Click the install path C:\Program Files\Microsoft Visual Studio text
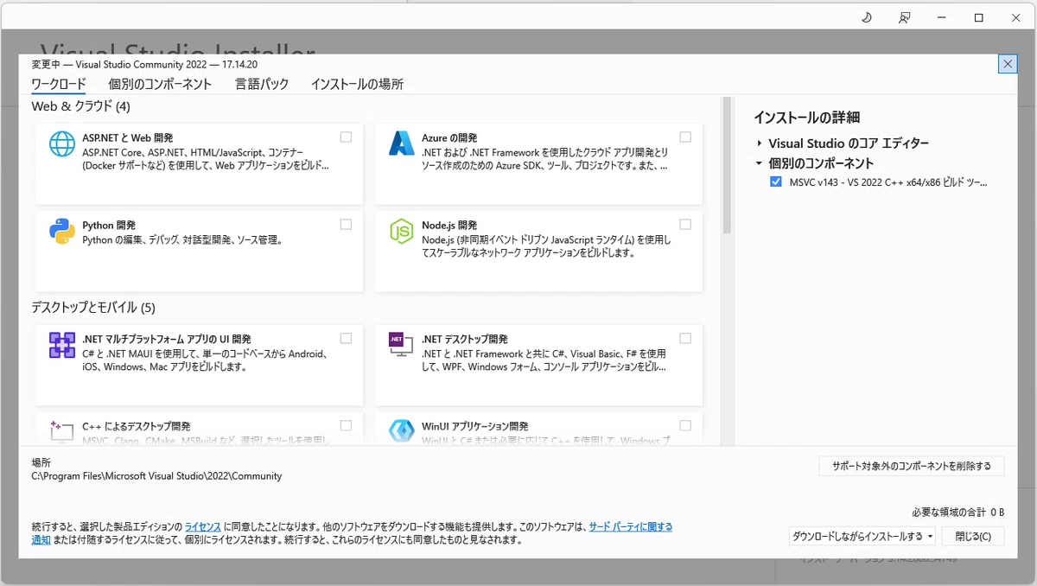Screen dimensions: 1037x586 coord(156,476)
